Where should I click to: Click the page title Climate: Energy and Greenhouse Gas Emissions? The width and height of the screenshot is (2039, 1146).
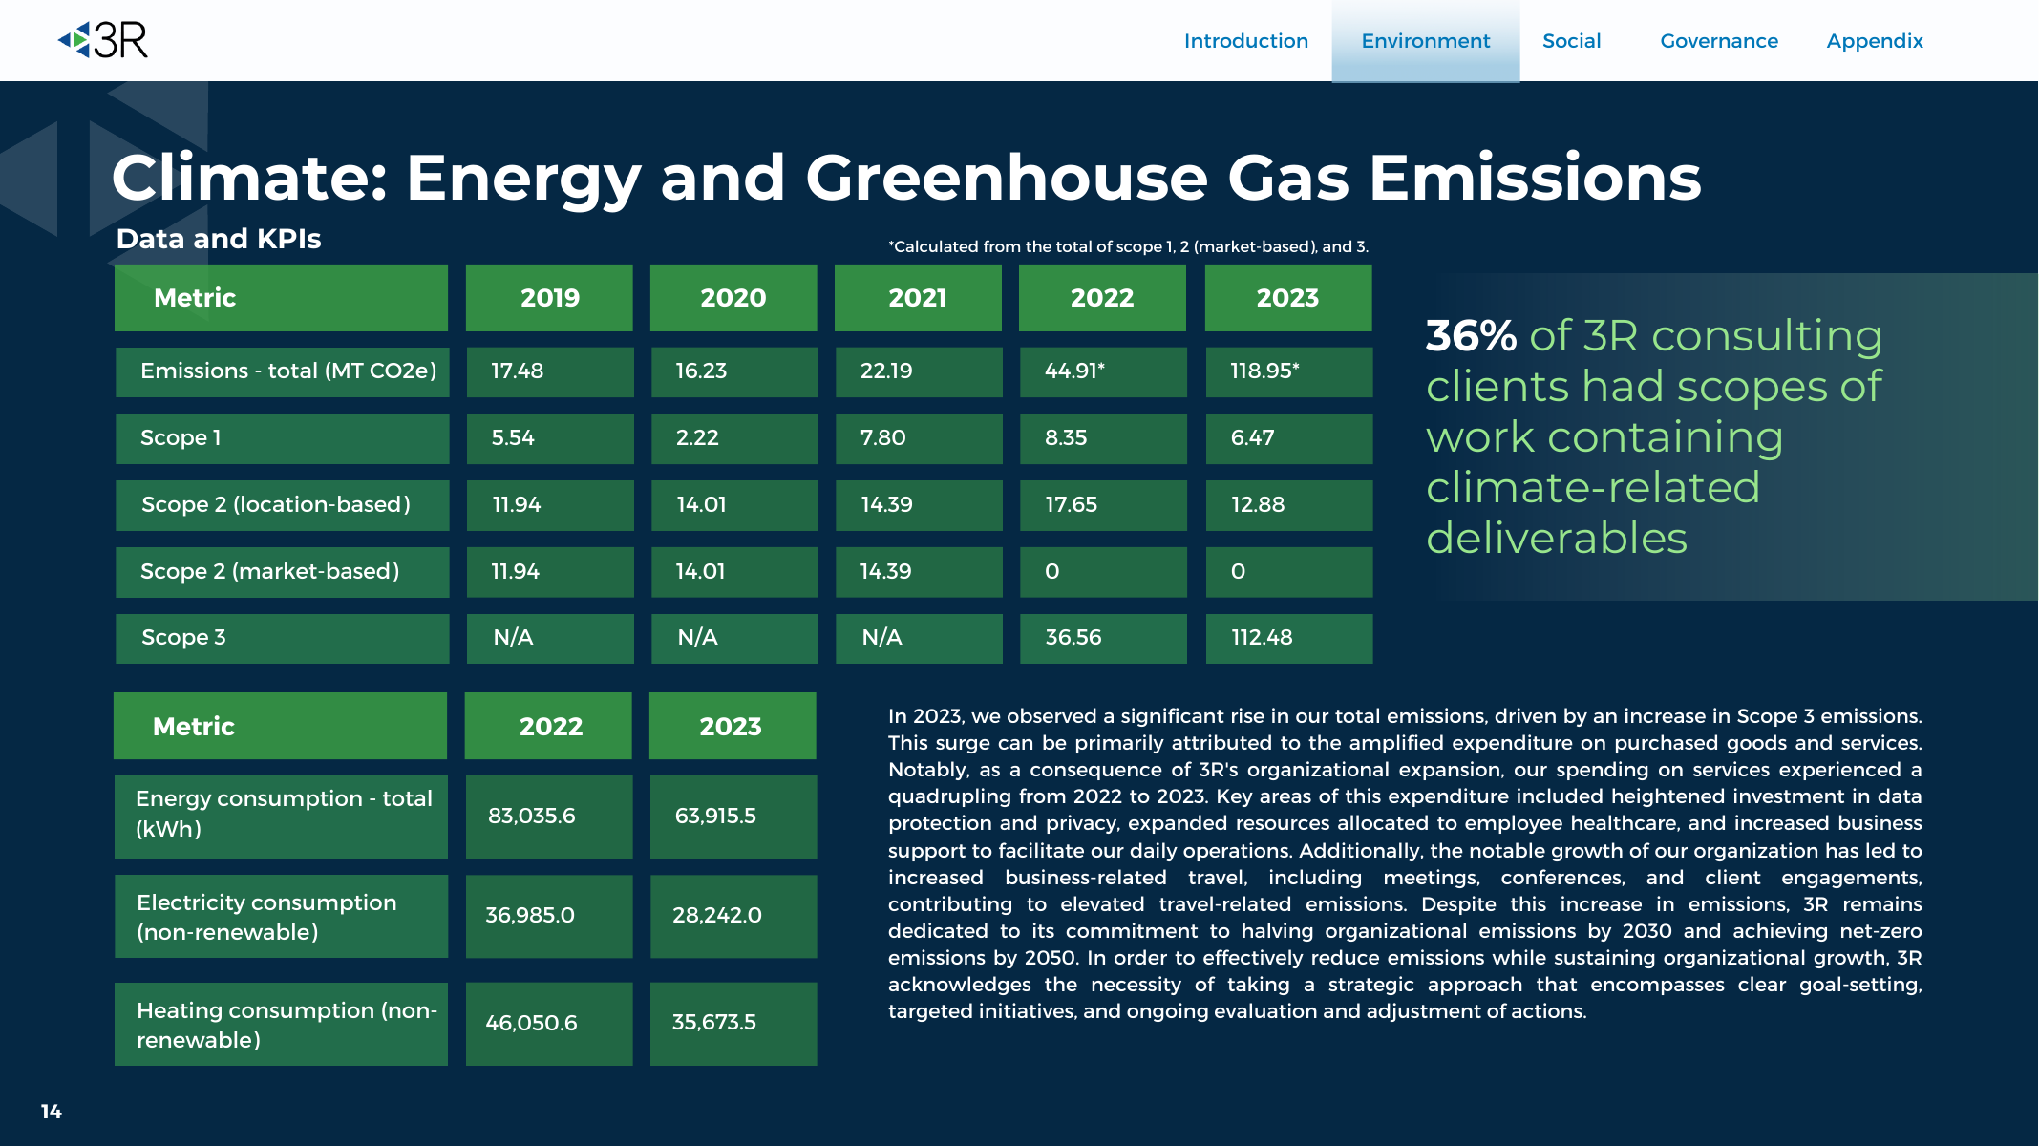click(x=905, y=179)
